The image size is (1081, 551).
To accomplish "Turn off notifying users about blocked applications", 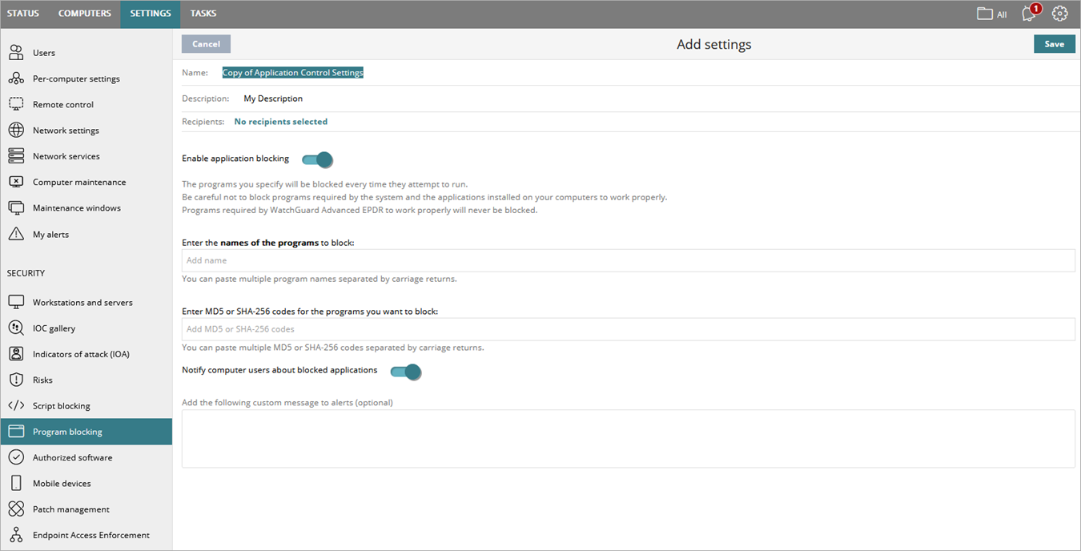I will (x=406, y=372).
